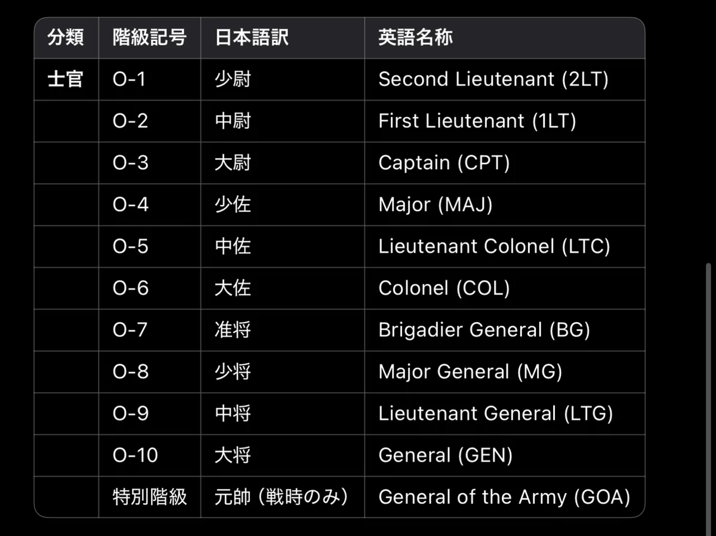716x536 pixels.
Task: Select the Brigadier General (BG) cell
Action: (505, 330)
